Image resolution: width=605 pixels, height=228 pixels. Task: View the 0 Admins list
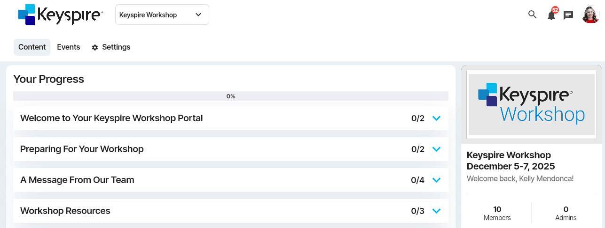click(x=566, y=213)
